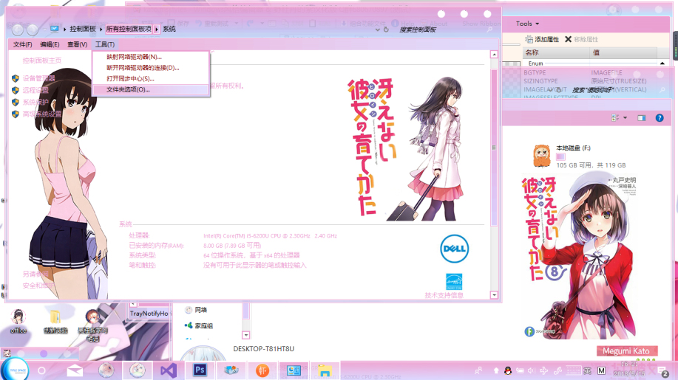
Task: Click the volume speaker tray icon
Action: pyautogui.click(x=532, y=370)
